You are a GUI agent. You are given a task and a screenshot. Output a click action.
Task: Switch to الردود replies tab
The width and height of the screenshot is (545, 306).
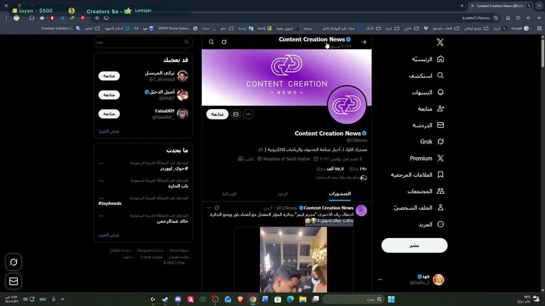click(283, 194)
